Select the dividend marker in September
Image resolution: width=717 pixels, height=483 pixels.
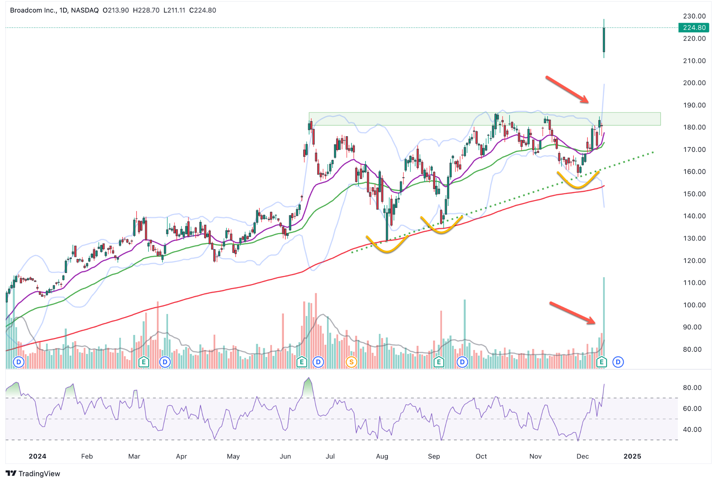462,362
